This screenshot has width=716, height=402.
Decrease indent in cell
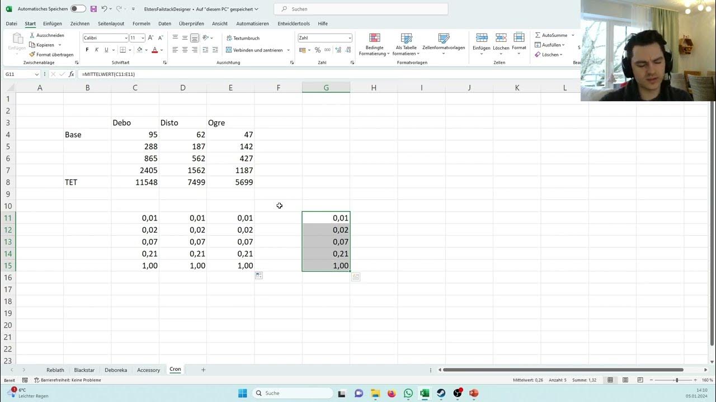pos(206,50)
